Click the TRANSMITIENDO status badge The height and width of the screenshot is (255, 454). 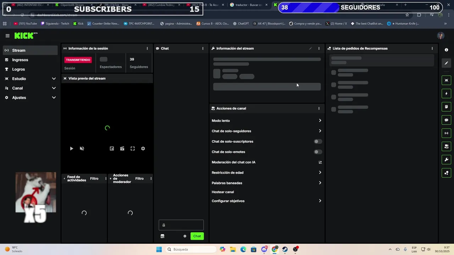[78, 60]
